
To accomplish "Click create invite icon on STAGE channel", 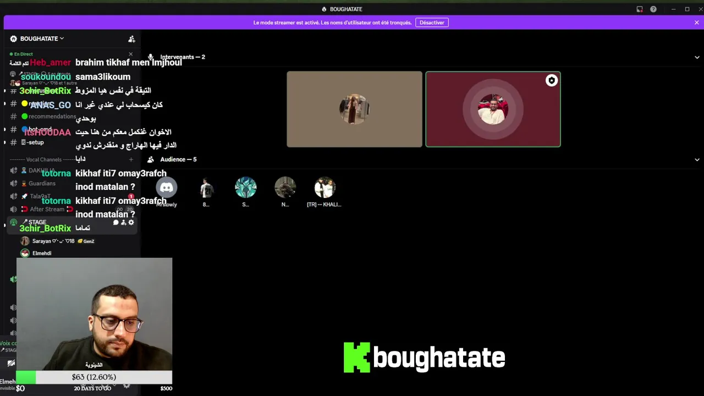I will 123,222.
